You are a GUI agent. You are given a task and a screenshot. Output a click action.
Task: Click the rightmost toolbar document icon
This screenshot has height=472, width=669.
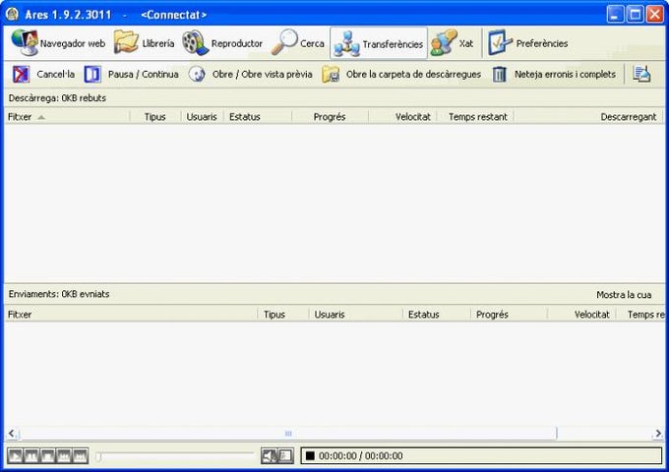click(641, 74)
